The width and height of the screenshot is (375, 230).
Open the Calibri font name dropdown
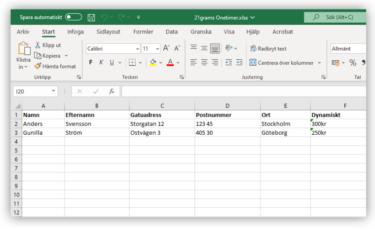tap(137, 49)
